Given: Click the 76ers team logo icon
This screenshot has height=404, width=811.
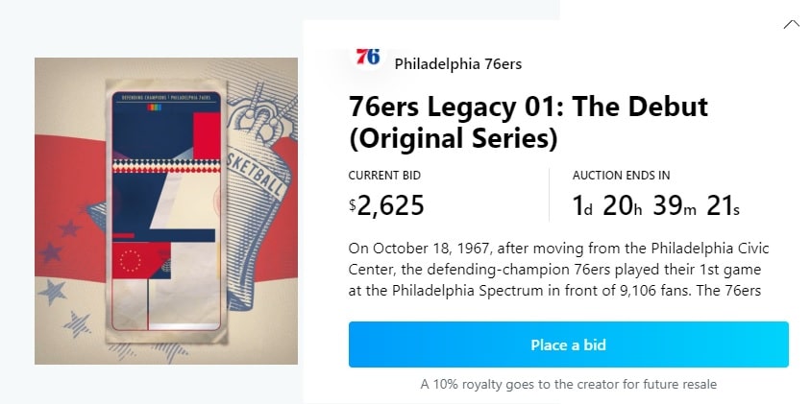Looking at the screenshot, I should pos(367,58).
